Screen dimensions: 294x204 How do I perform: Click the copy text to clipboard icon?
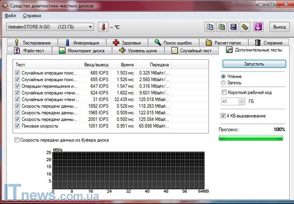pyautogui.click(x=210, y=27)
